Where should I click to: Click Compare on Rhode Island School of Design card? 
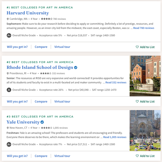41,101
